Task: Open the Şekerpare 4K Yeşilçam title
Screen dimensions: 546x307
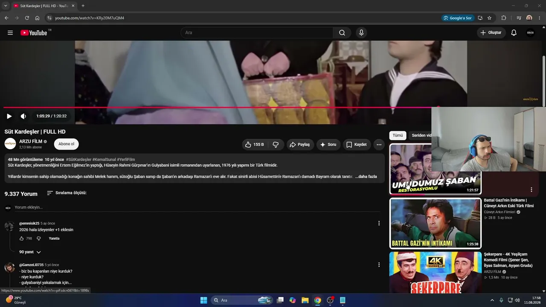Action: click(508, 260)
